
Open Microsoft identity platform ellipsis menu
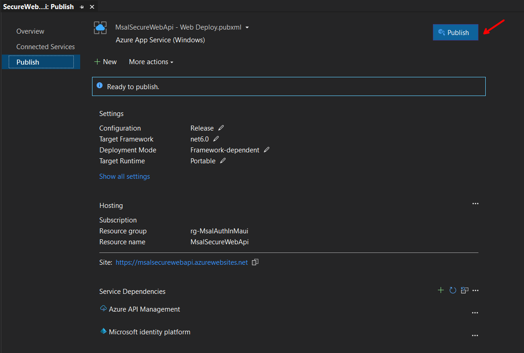[x=475, y=336]
